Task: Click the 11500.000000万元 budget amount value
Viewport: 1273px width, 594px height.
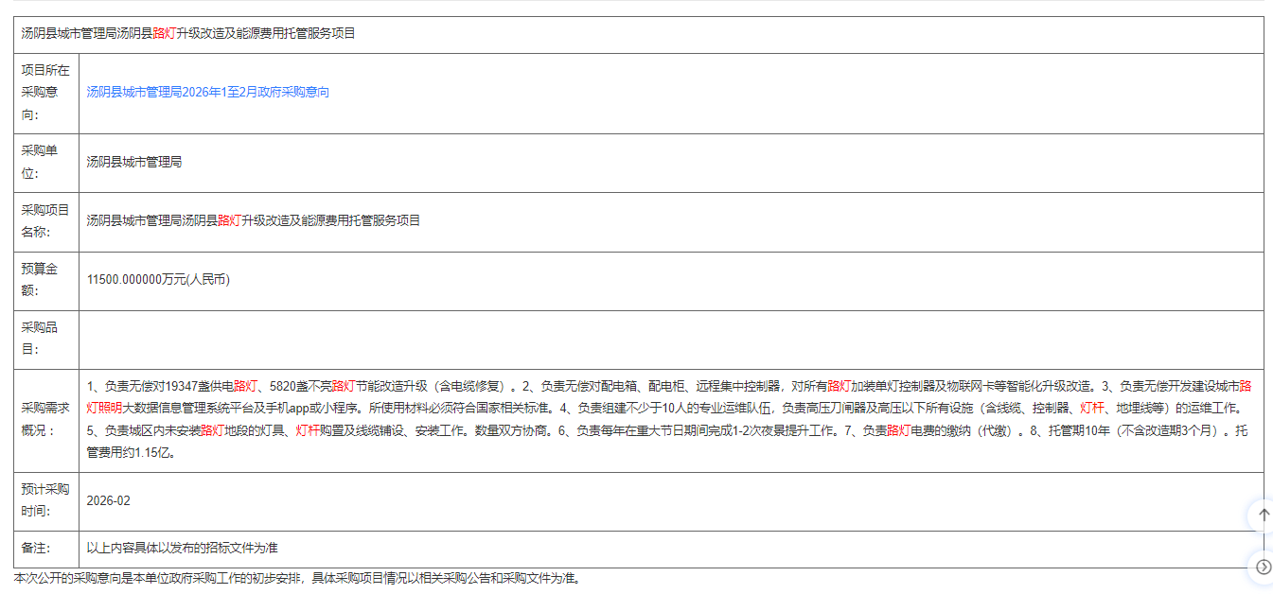Action: pos(158,280)
